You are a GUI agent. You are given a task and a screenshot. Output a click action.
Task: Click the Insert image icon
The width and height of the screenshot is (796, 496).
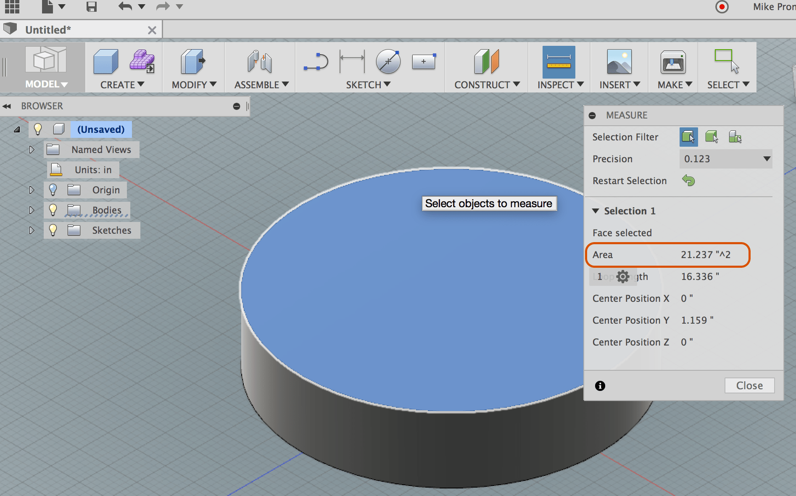619,61
